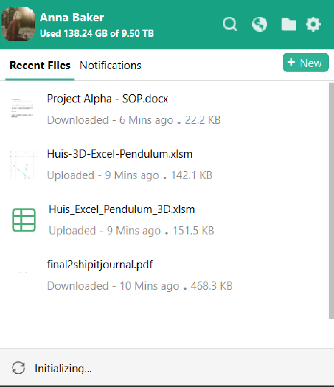Select the Recent Files tab
This screenshot has width=334, height=387.
(40, 65)
